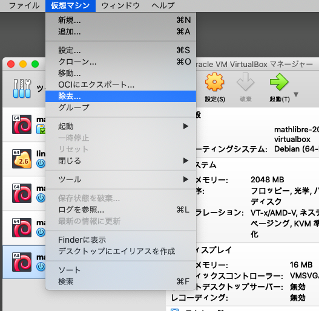Choose 移動... from the menu
Viewport: 319px width, 311px height.
[x=121, y=73]
